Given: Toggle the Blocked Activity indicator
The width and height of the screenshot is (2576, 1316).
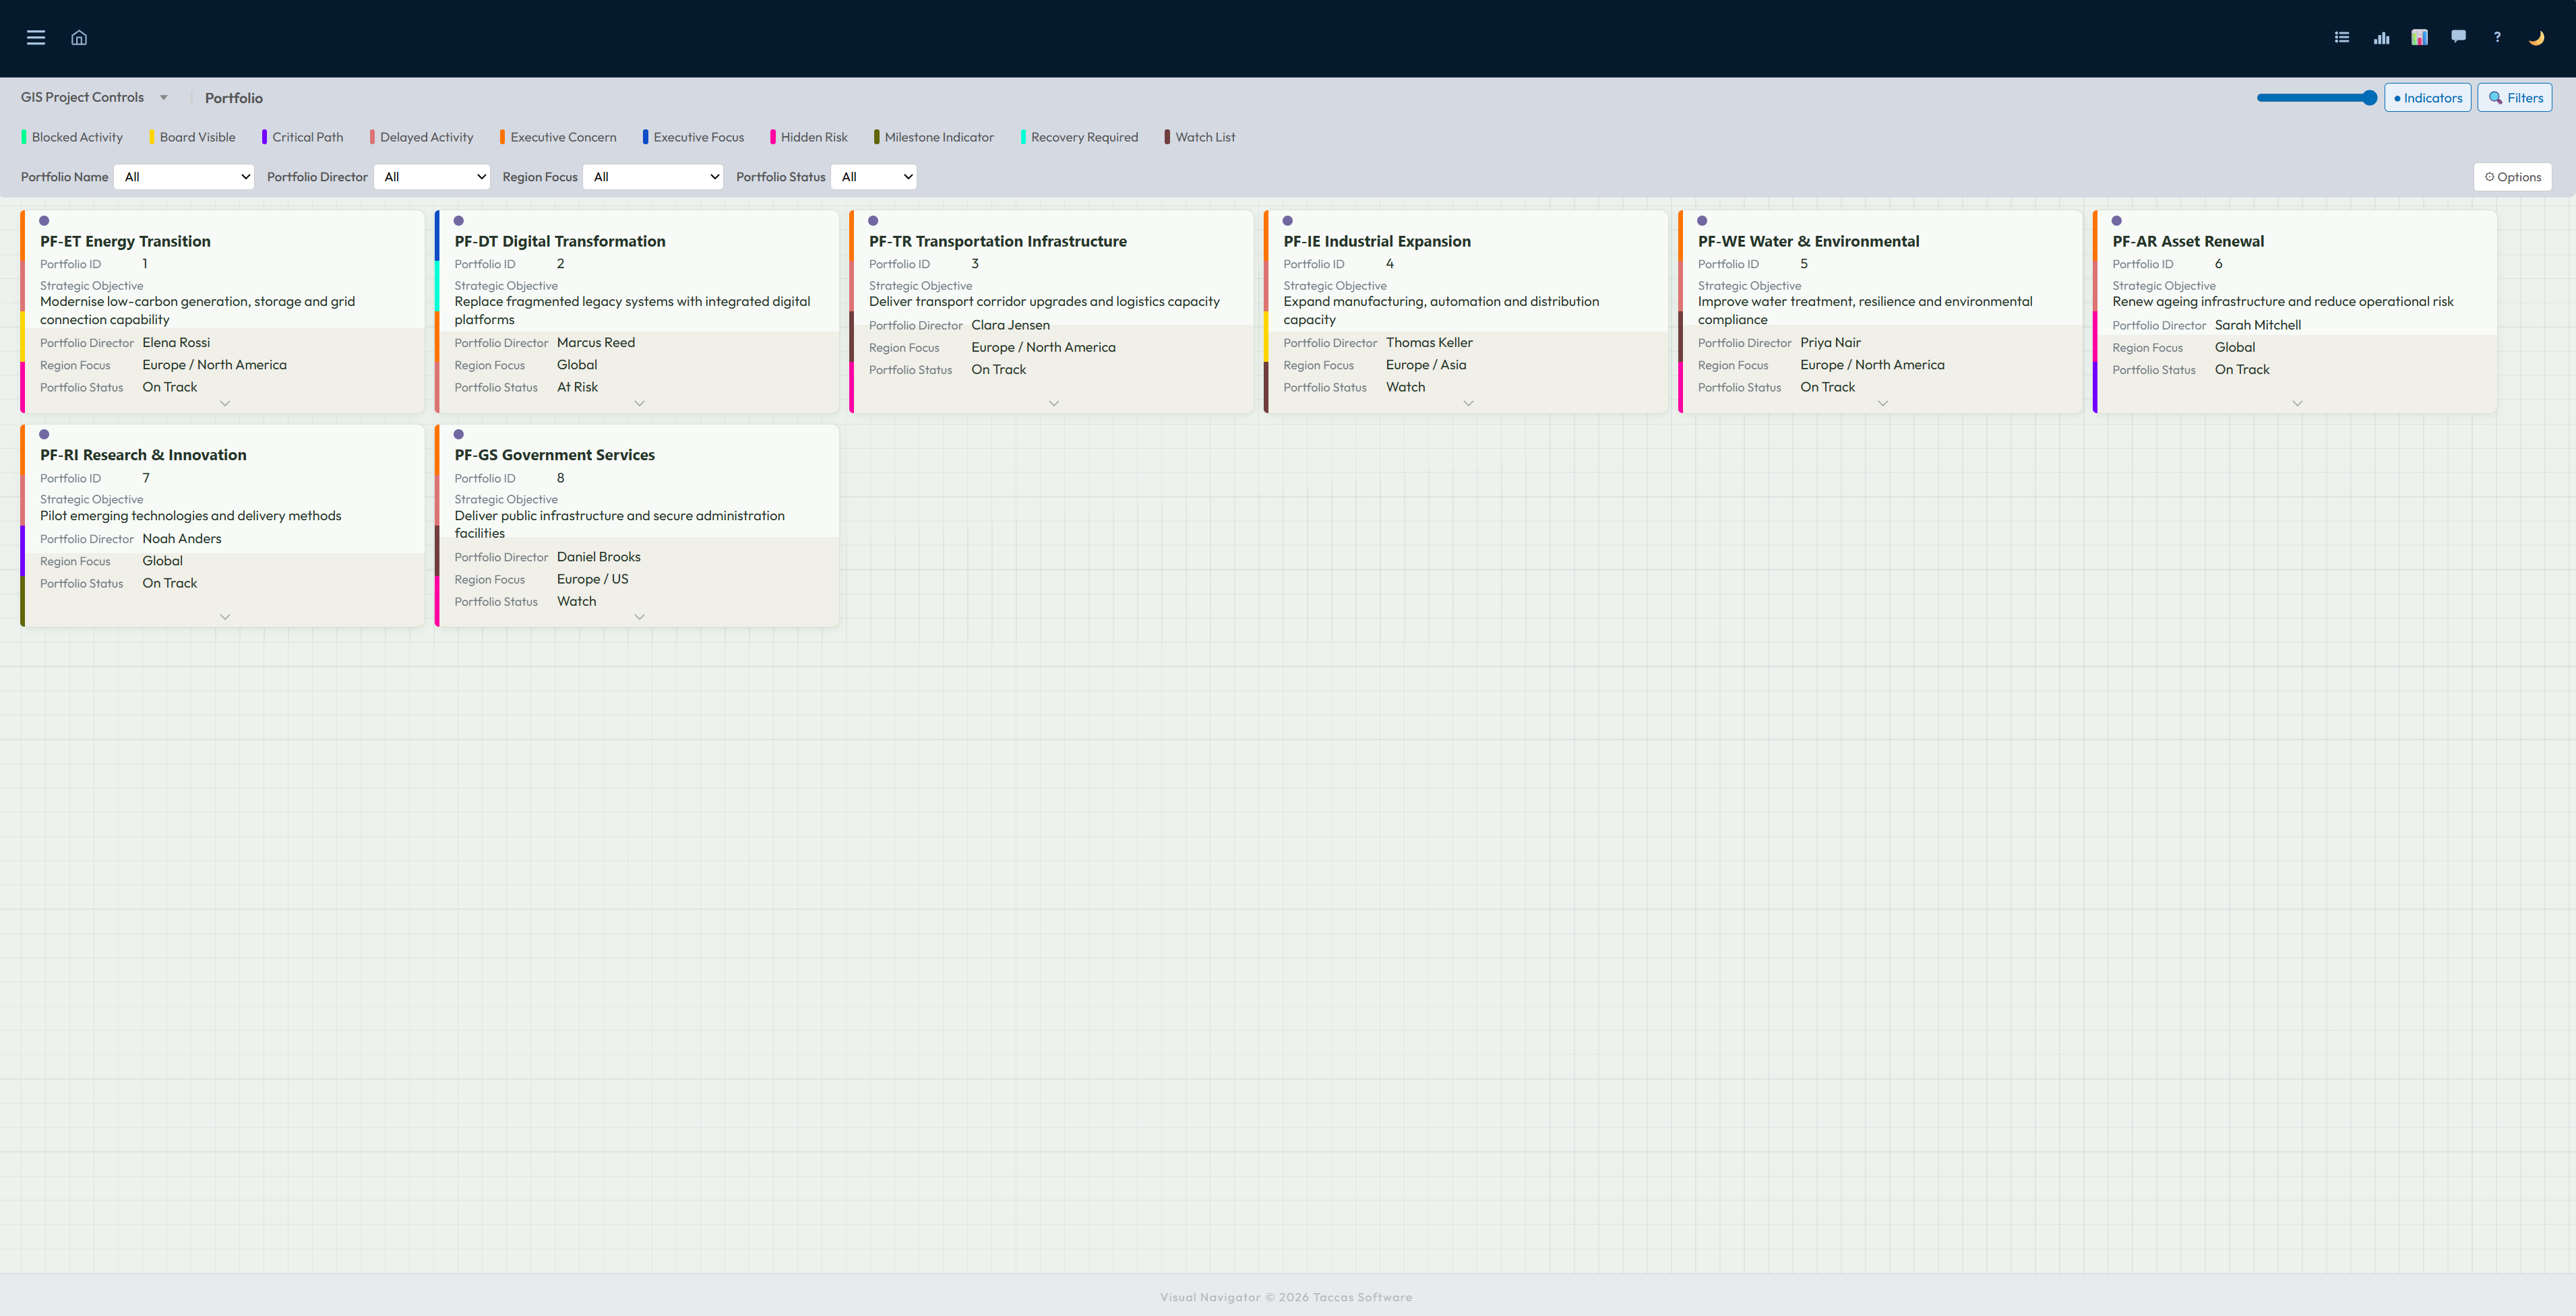Looking at the screenshot, I should pos(72,137).
